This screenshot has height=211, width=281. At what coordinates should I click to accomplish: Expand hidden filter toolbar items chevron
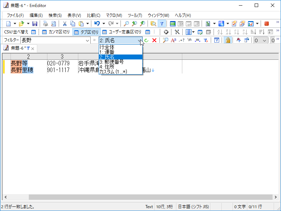(x=277, y=39)
